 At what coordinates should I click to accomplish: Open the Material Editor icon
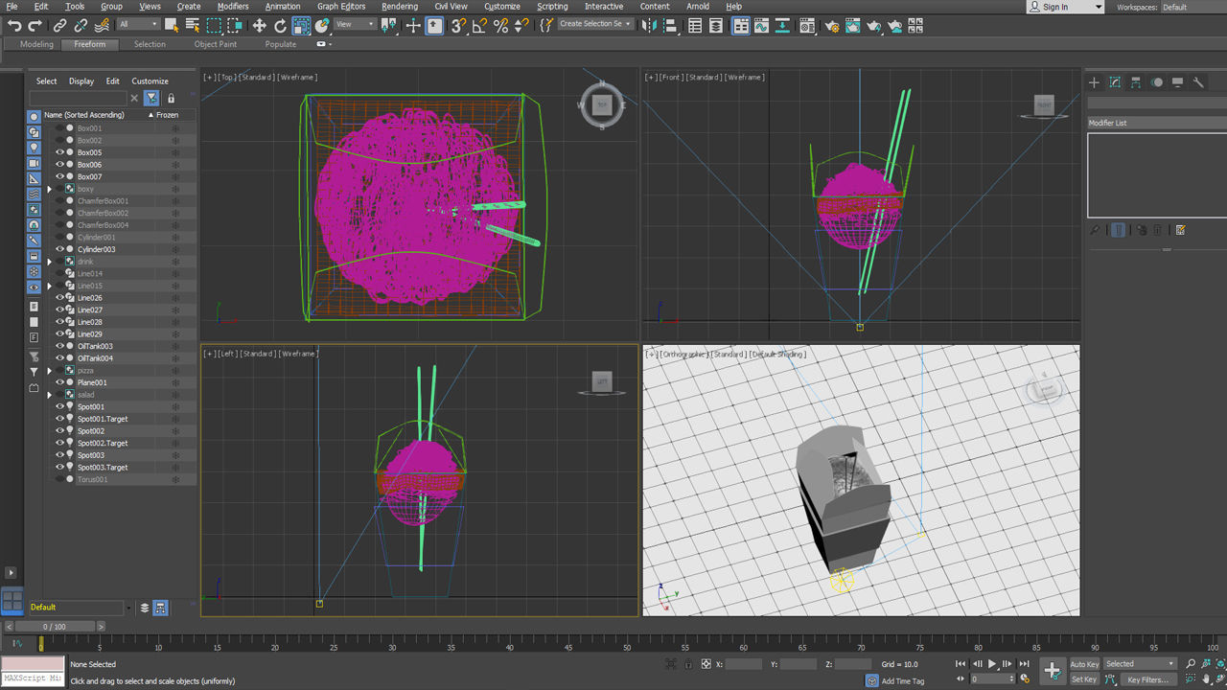tap(807, 26)
